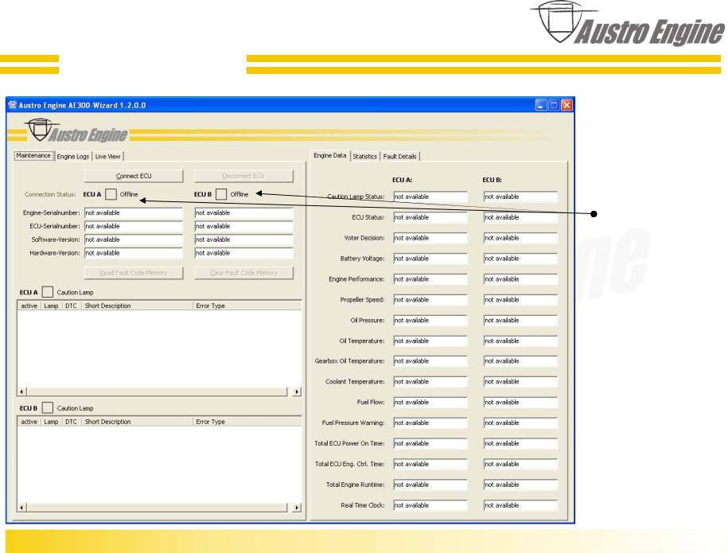Click ECU B Software-Version field
This screenshot has height=553, width=728.
click(x=243, y=240)
